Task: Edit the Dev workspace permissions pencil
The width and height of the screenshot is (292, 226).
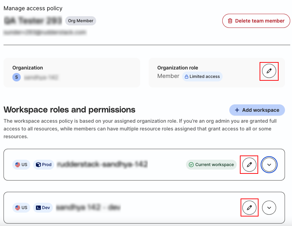Action: pyautogui.click(x=249, y=208)
